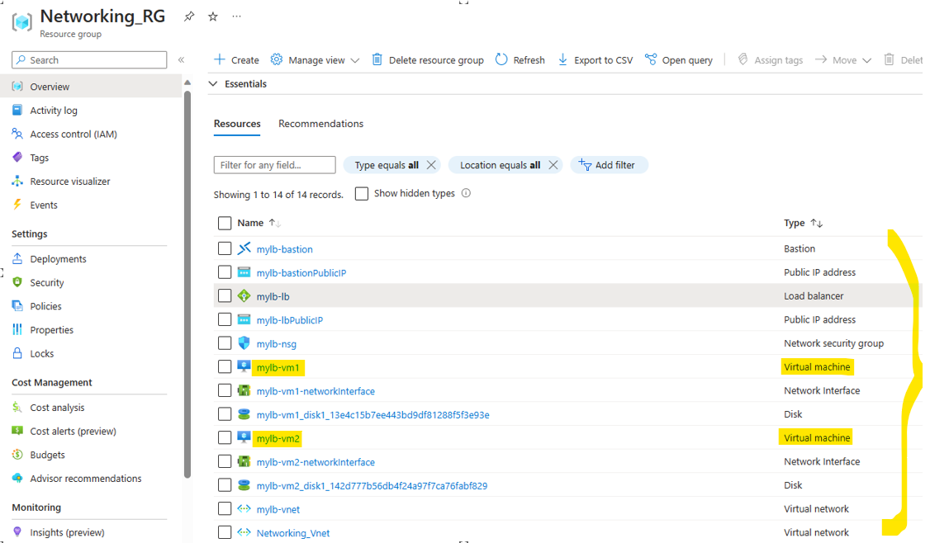The image size is (930, 543).
Task: Open the mylb-vm1 resource link
Action: click(x=278, y=367)
